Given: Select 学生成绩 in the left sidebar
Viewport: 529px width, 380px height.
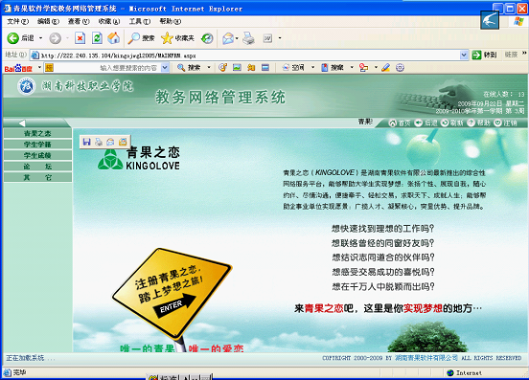Looking at the screenshot, I should [37, 155].
